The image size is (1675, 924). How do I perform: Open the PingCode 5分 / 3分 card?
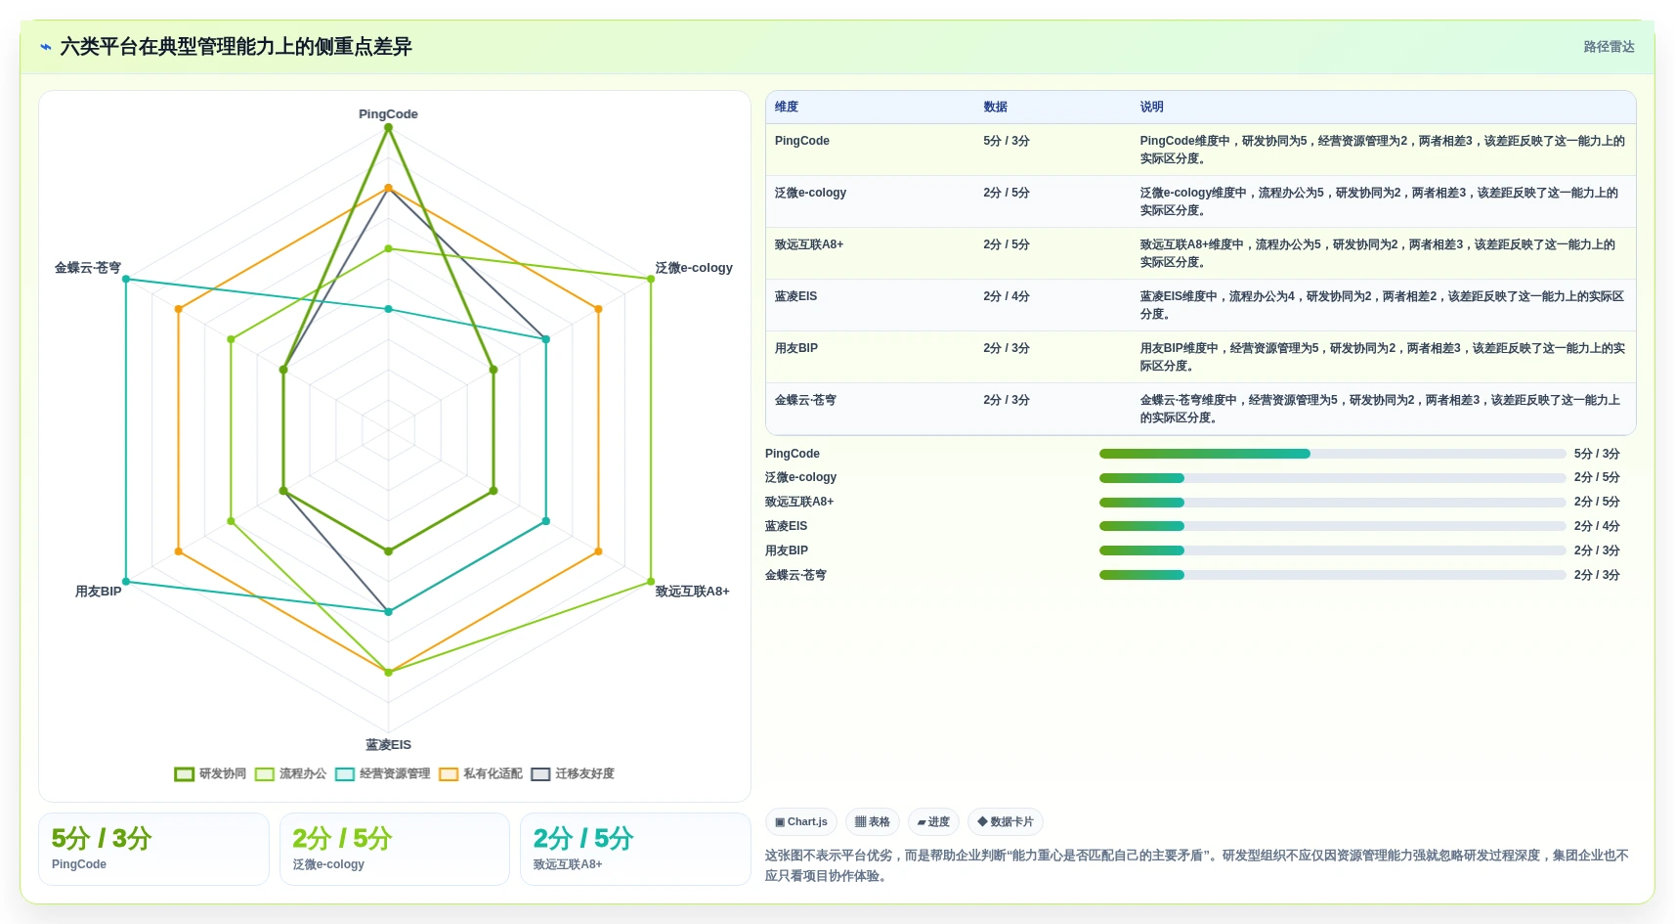point(153,849)
